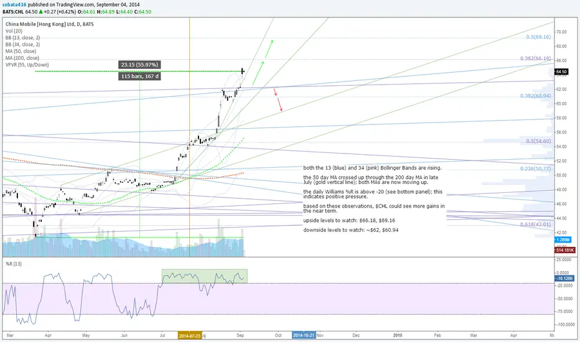Image resolution: width=580 pixels, height=342 pixels.
Task: Select the BB (34, close, 2) indicator
Action: (22, 44)
